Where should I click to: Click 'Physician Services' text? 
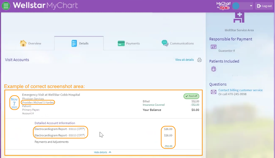(33, 99)
